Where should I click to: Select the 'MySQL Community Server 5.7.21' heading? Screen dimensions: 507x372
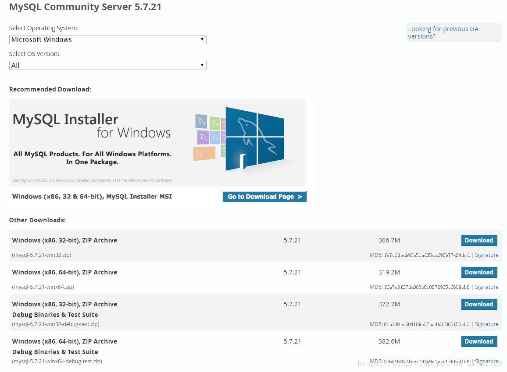click(85, 7)
